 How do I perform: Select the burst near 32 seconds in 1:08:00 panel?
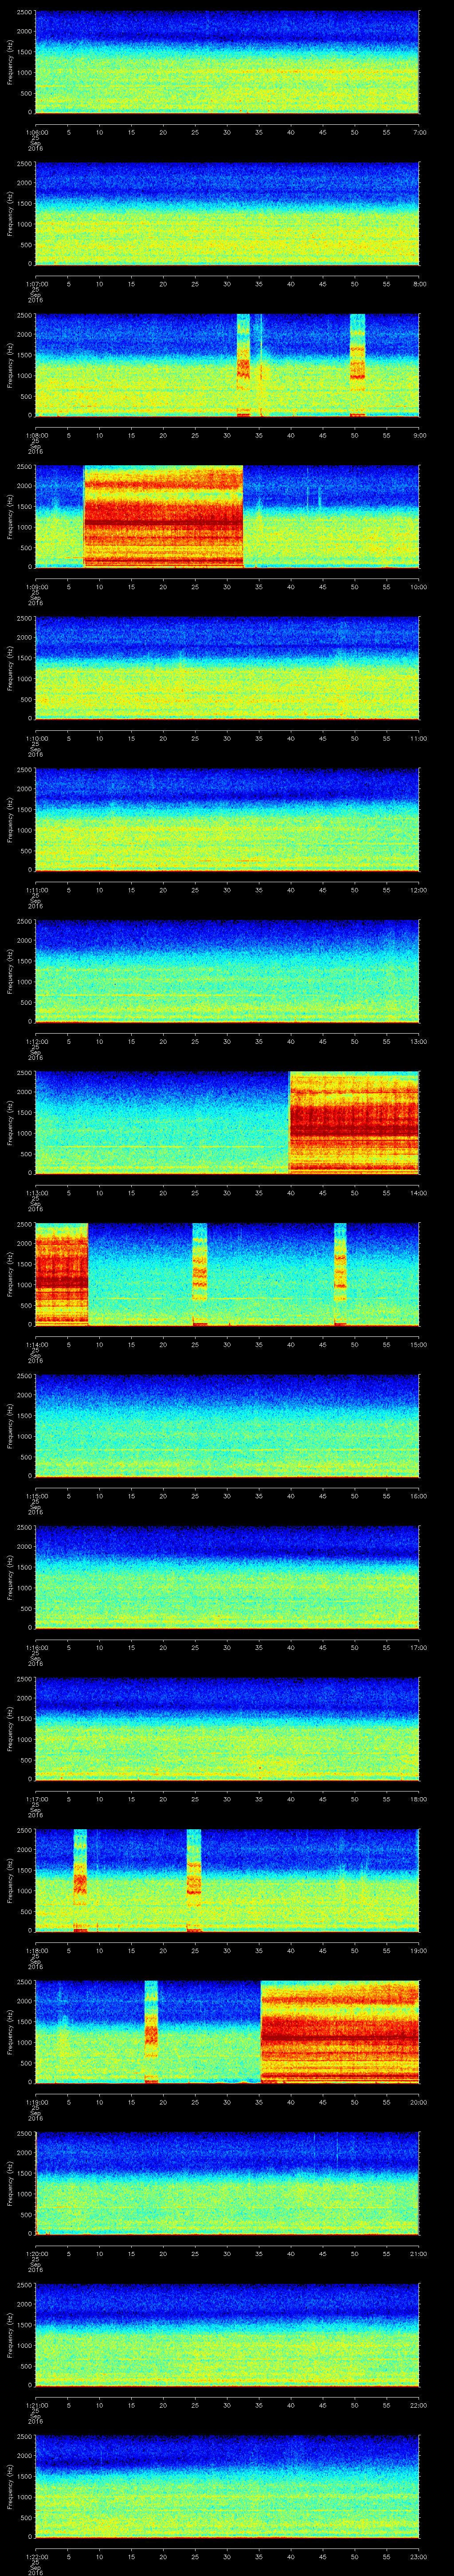tap(243, 364)
